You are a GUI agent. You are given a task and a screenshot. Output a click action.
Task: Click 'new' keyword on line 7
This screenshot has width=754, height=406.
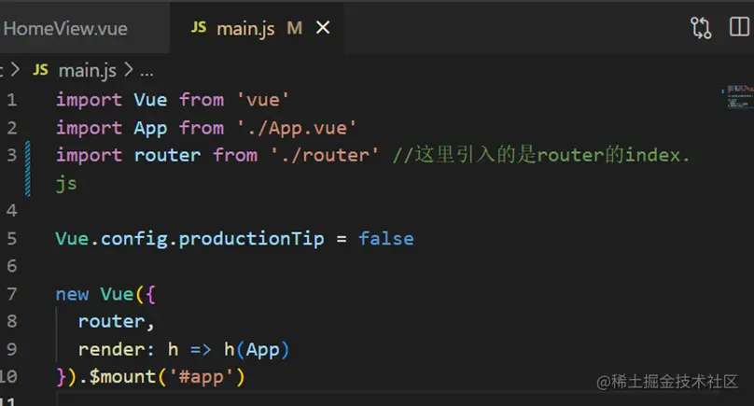(x=72, y=294)
